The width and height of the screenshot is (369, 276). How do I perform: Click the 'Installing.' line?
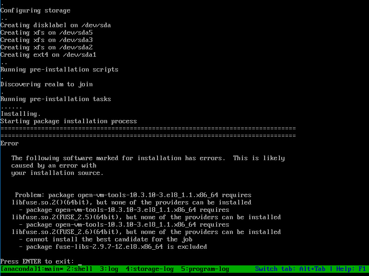(x=20, y=114)
